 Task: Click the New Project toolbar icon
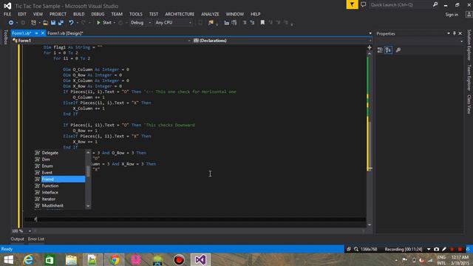(33, 23)
